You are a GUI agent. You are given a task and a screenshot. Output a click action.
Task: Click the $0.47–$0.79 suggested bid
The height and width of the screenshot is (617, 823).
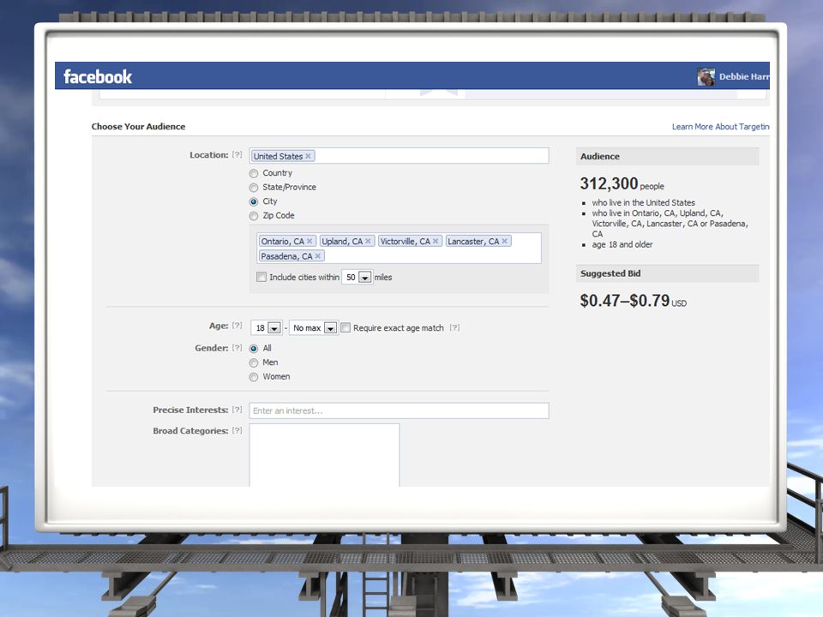[633, 301]
